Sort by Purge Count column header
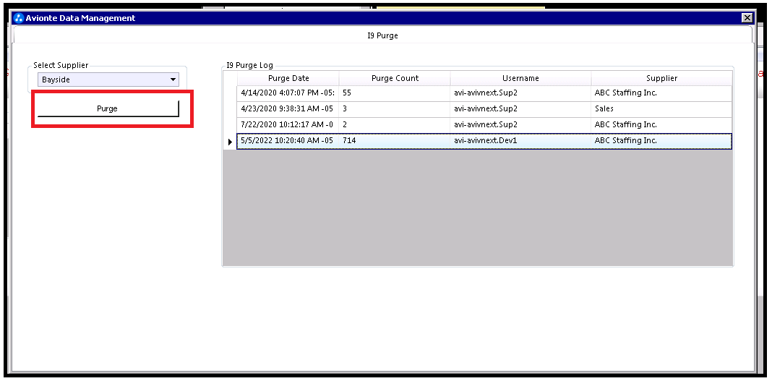772x381 pixels. click(395, 78)
